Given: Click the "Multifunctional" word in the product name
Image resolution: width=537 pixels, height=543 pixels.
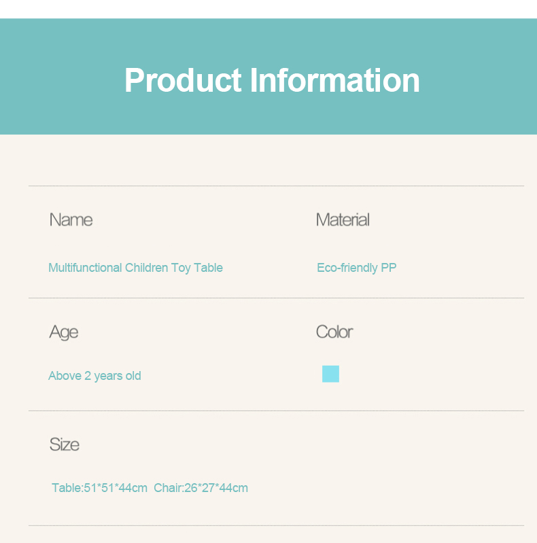Looking at the screenshot, I should 85,268.
